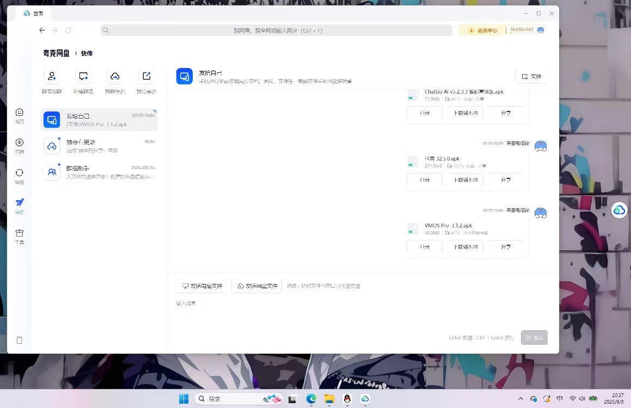
Task: Open Windows Start menu
Action: click(x=183, y=399)
